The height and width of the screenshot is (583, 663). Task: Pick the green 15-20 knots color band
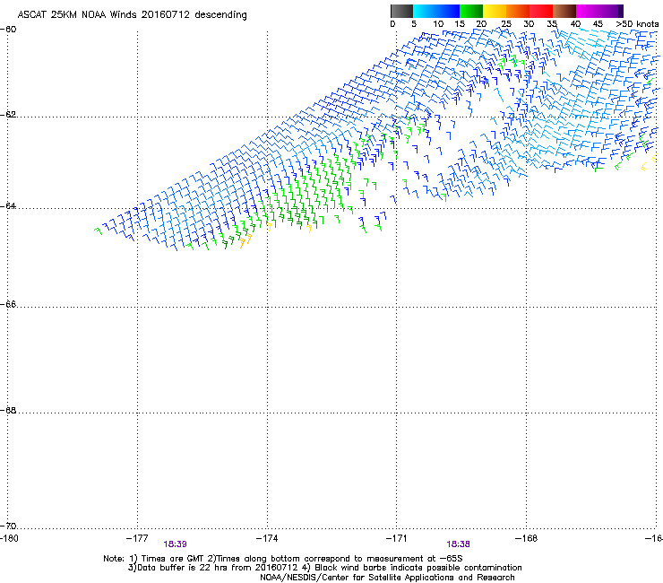click(471, 11)
